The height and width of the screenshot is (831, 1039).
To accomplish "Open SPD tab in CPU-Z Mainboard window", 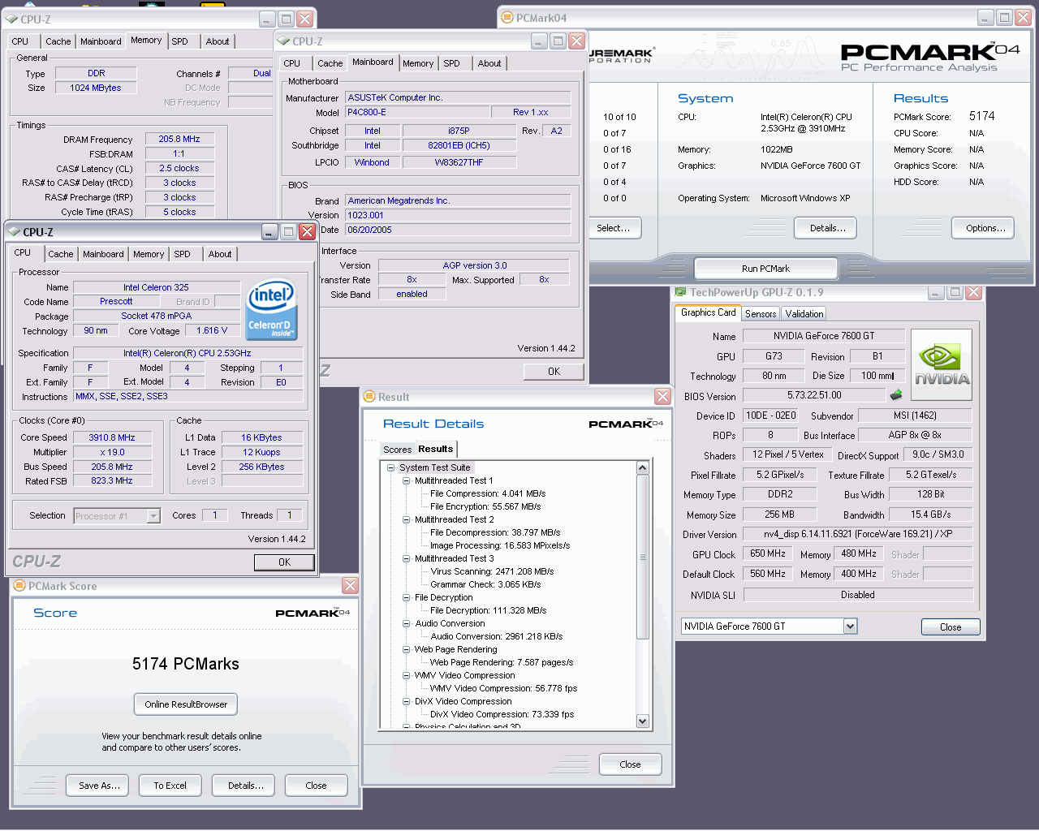I will [x=452, y=63].
